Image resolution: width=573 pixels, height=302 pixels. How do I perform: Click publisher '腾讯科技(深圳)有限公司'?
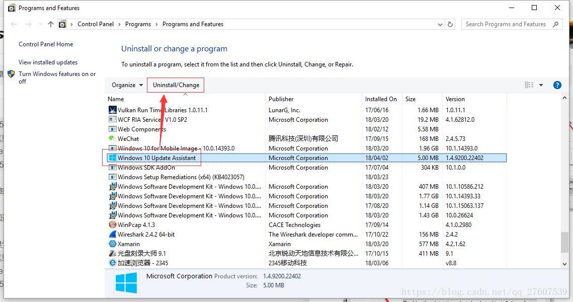[303, 138]
